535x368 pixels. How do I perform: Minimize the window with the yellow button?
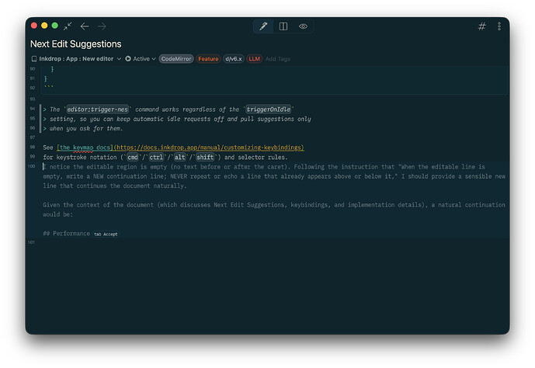pyautogui.click(x=44, y=26)
